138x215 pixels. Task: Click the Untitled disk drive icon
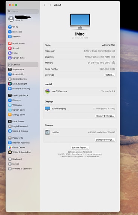click(48, 132)
